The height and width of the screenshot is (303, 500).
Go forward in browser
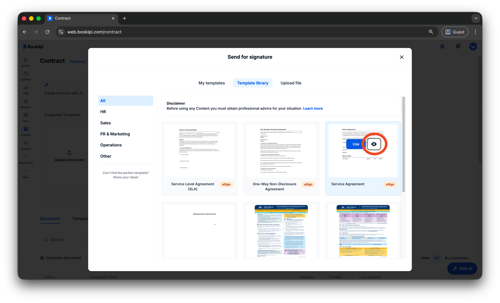click(x=36, y=32)
